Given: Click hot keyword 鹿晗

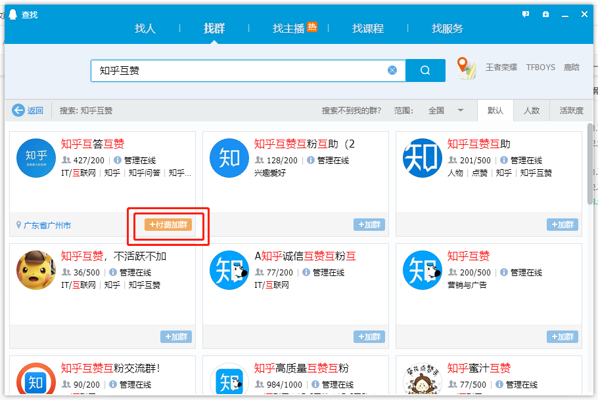Looking at the screenshot, I should [x=571, y=68].
